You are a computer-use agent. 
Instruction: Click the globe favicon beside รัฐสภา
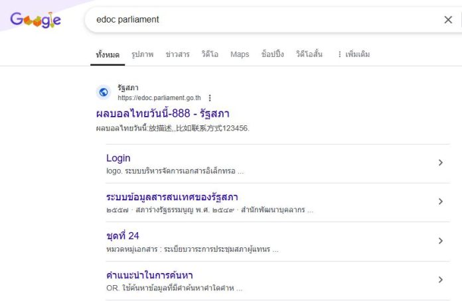pyautogui.click(x=104, y=92)
